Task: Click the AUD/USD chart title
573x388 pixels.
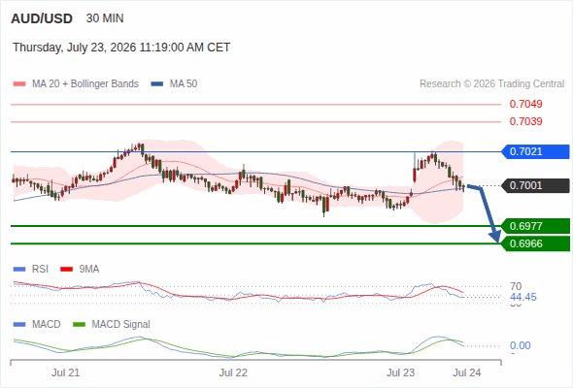Action: pos(42,18)
